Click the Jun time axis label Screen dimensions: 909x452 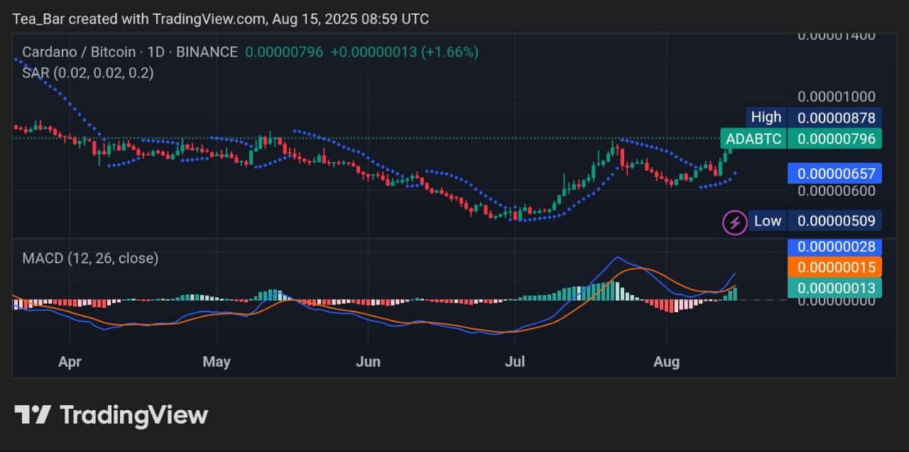click(368, 362)
